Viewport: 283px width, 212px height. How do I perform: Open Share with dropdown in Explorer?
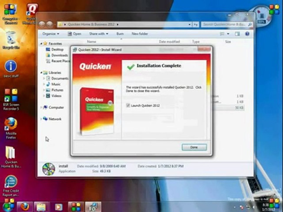(98, 34)
